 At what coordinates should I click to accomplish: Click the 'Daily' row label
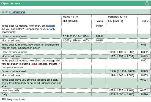click(4, 94)
